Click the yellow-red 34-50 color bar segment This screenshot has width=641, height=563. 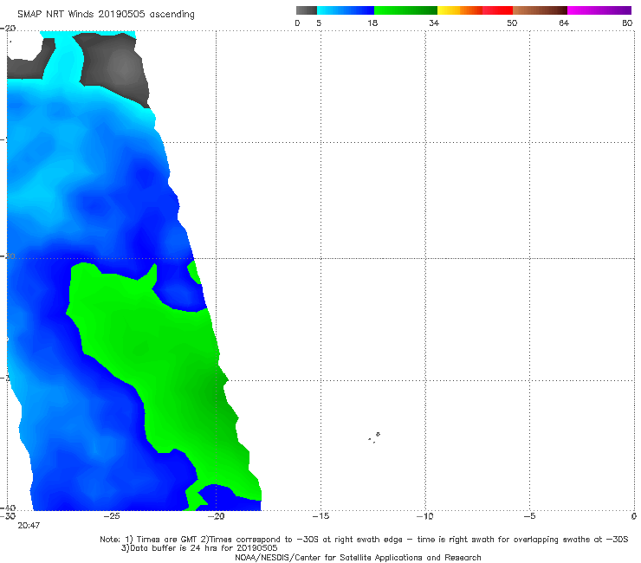(x=475, y=10)
